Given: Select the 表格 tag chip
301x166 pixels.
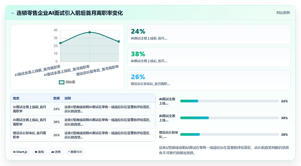Looking at the screenshot, I should tap(39, 152).
